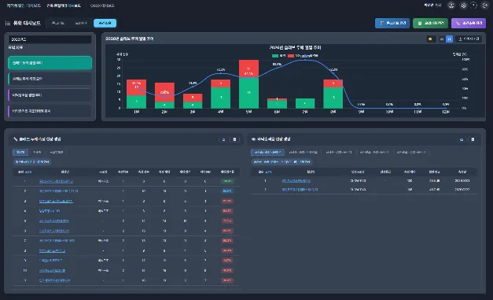Open the 2026년도 year selector
The image size is (493, 300).
tap(50, 39)
